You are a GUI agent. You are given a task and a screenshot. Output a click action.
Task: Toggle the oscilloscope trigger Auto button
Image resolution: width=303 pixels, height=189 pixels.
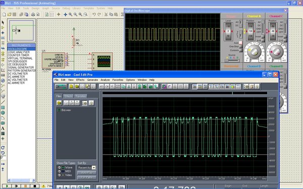[x=240, y=43]
